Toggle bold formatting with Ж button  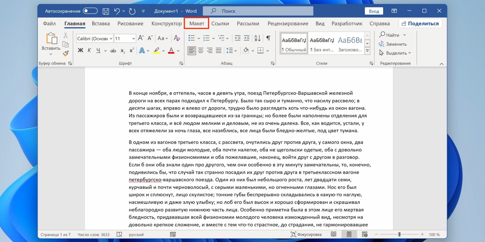80,51
